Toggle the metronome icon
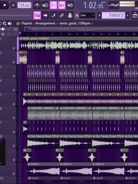138x184 pixels. point(37,5)
